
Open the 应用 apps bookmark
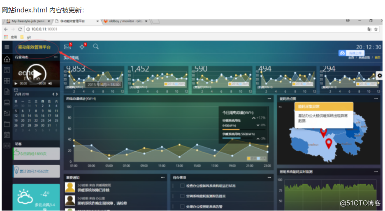(x=11, y=37)
